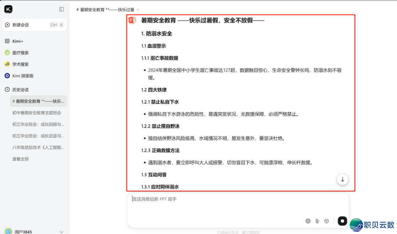Image resolution: width=397 pixels, height=234 pixels.
Task: Click heading 1.2 四大铁律
Action: click(x=154, y=90)
